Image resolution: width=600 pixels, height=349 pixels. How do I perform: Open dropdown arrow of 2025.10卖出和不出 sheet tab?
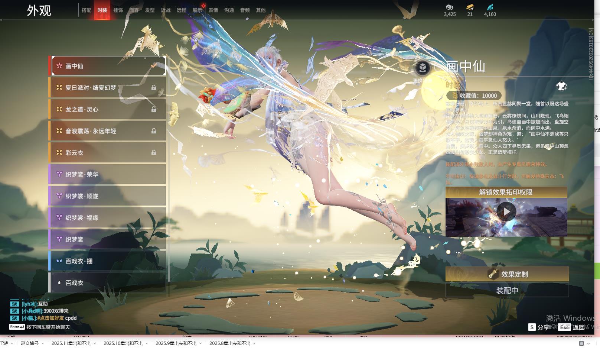click(x=147, y=343)
